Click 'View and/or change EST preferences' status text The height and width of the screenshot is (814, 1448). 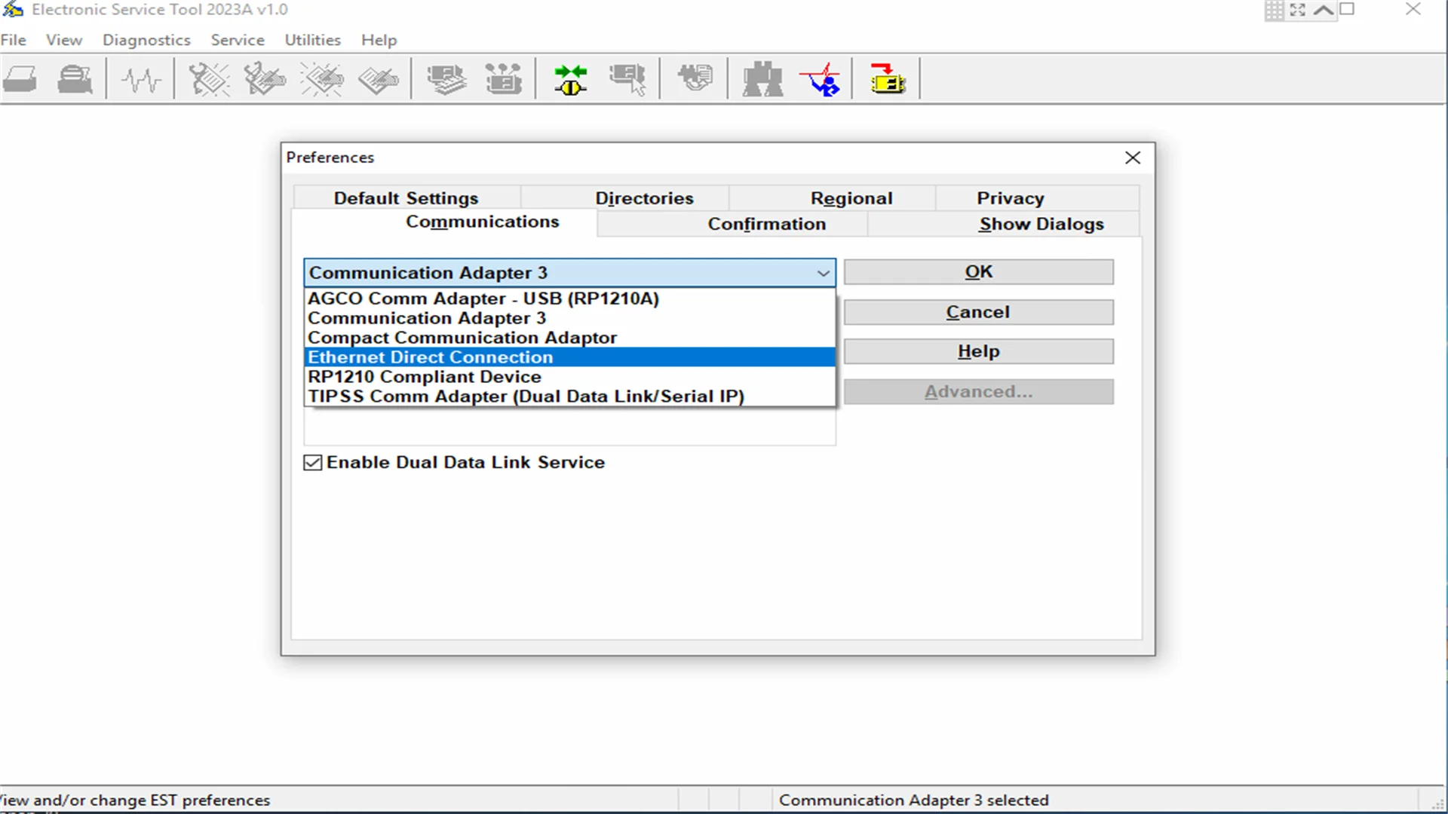pyautogui.click(x=135, y=800)
